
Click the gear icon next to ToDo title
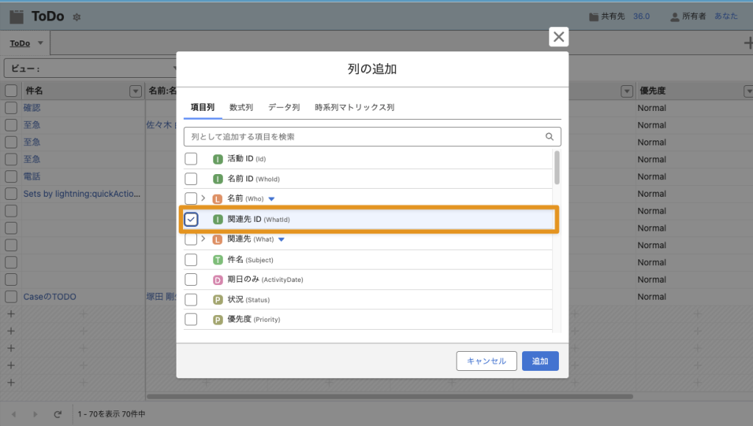[77, 17]
